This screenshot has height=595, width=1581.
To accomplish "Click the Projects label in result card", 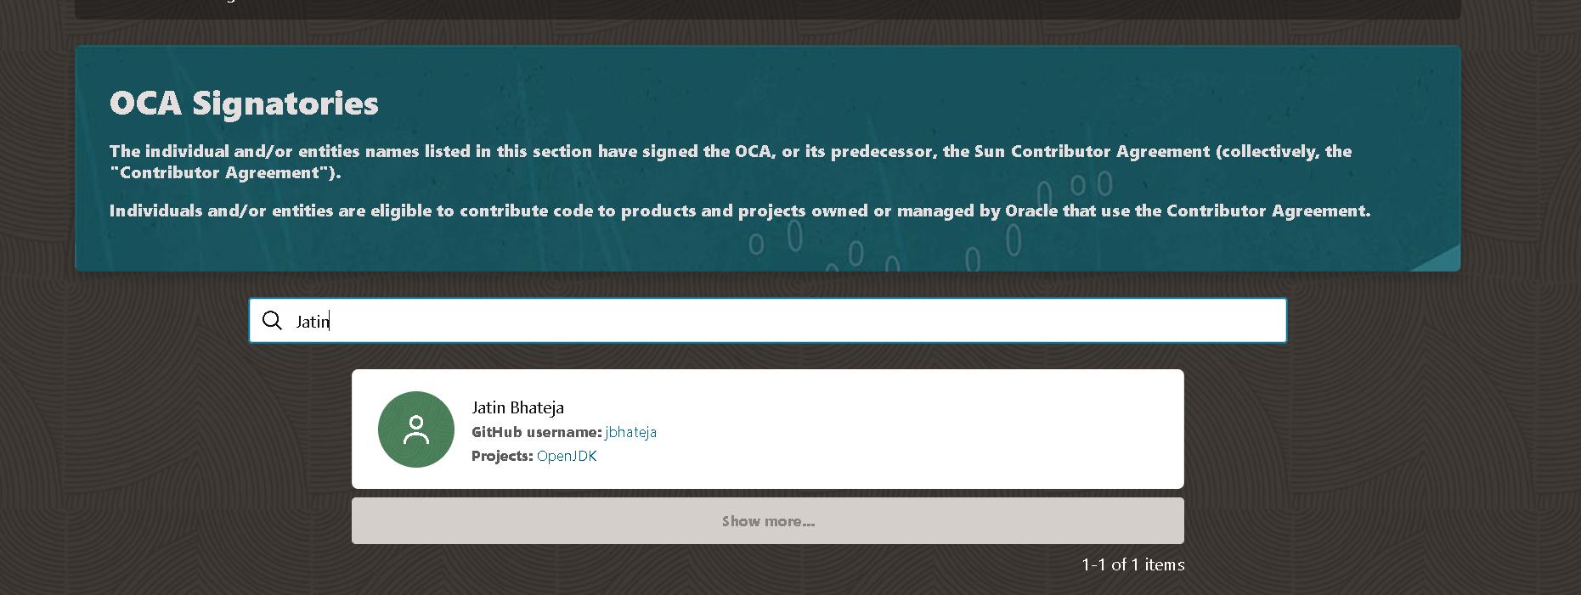I will 502,456.
